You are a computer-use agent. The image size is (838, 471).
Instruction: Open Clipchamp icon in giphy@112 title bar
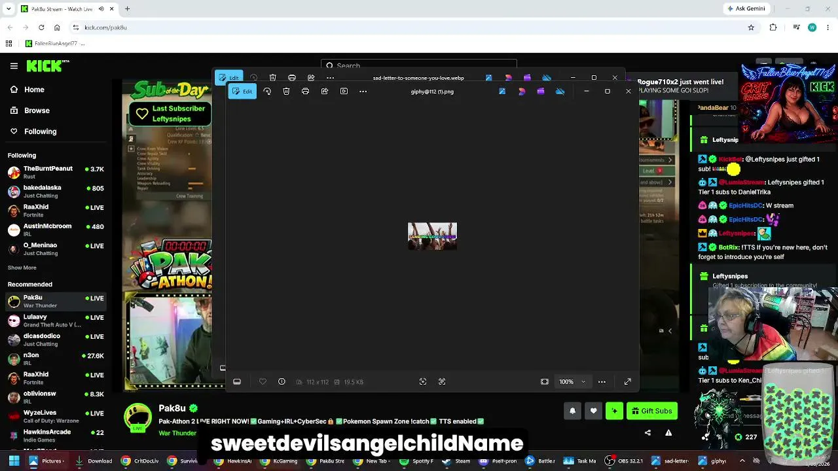click(541, 92)
